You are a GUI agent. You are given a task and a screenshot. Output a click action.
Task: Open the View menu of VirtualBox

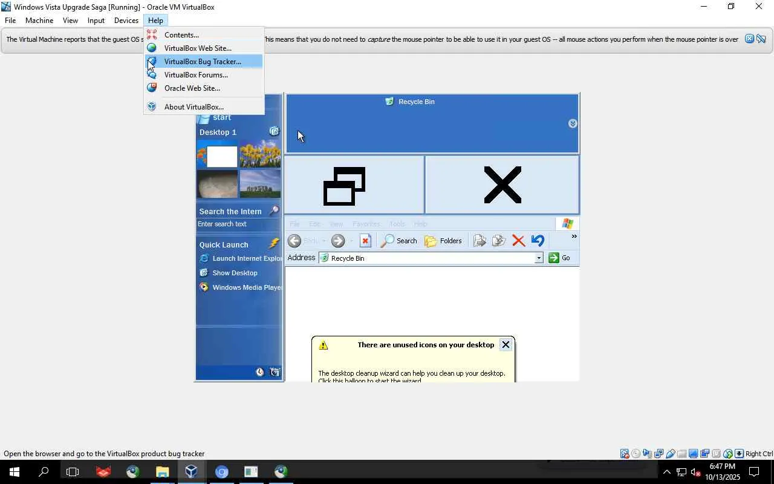pyautogui.click(x=70, y=21)
